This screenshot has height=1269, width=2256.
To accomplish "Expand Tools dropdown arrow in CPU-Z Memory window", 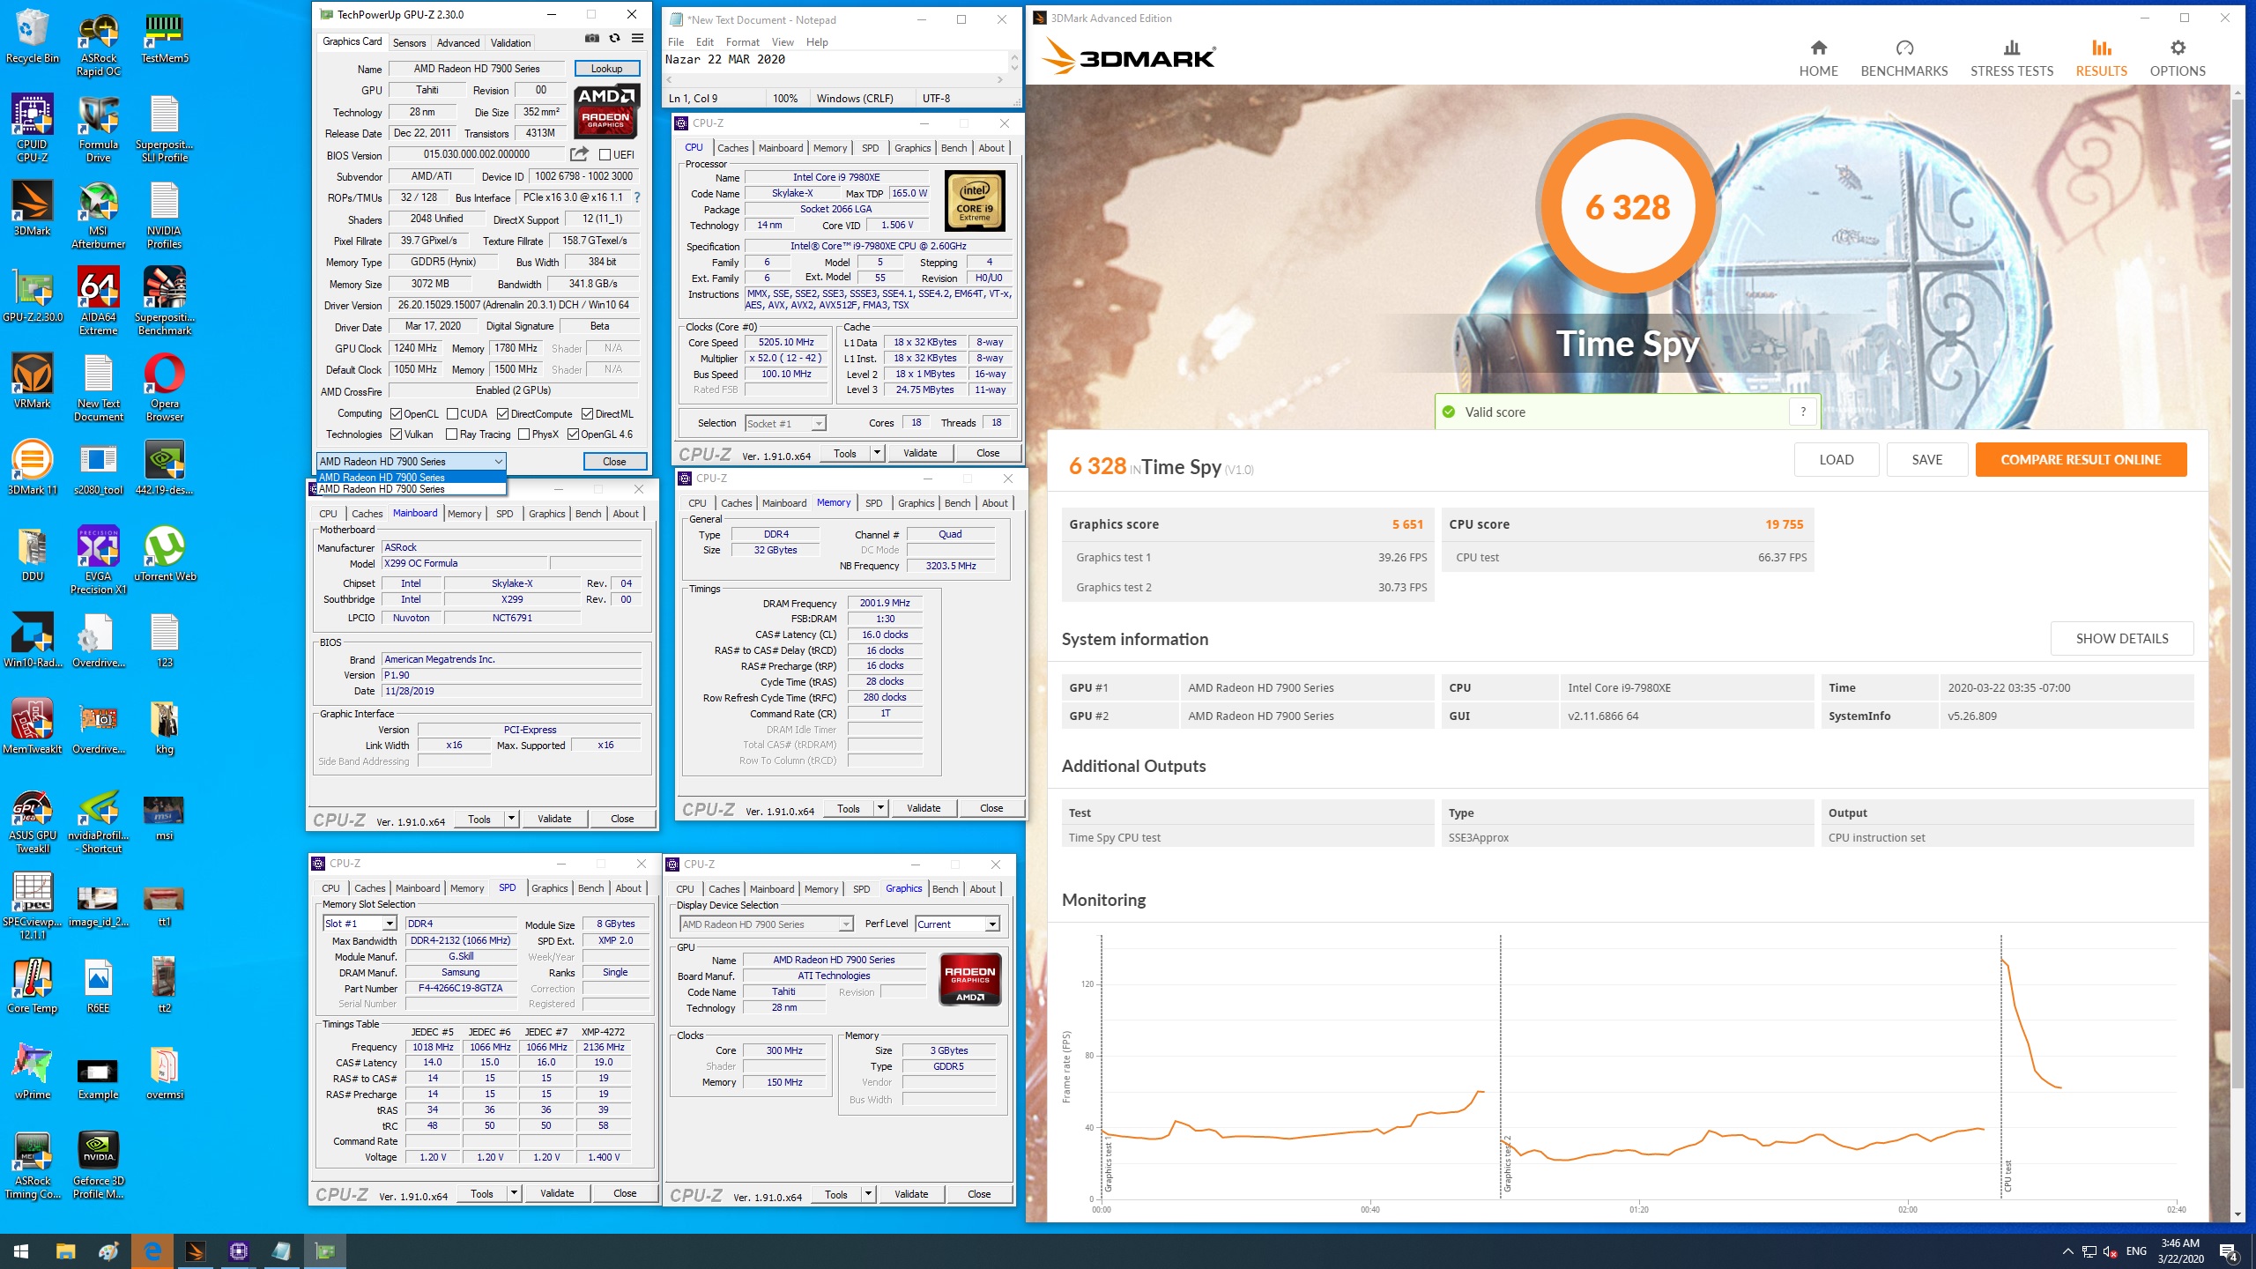I will point(880,808).
